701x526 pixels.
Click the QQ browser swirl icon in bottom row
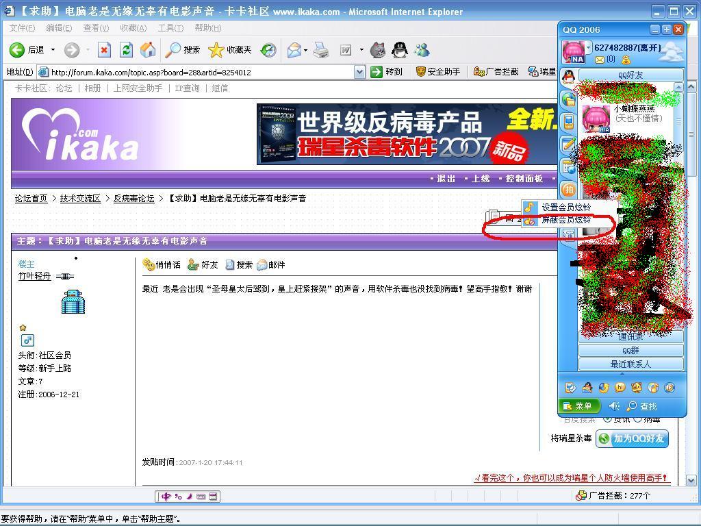click(604, 388)
